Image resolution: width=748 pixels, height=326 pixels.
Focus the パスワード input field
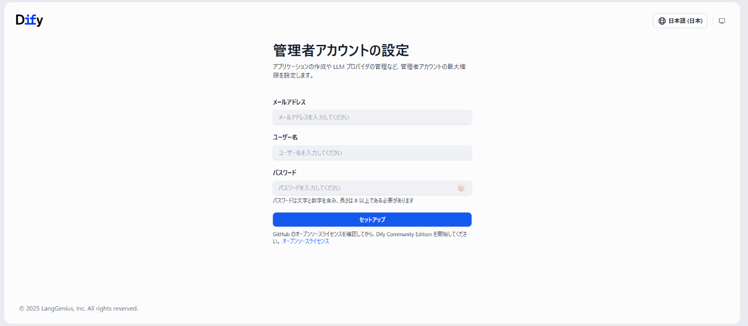(x=372, y=188)
